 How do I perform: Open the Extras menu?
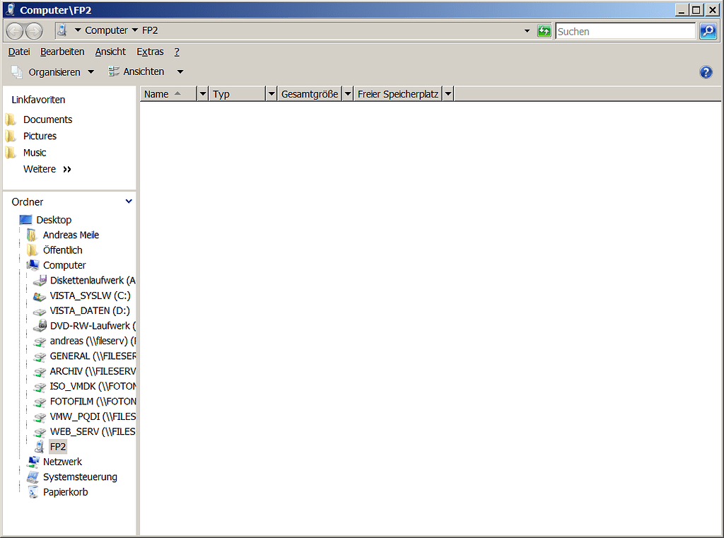[150, 52]
